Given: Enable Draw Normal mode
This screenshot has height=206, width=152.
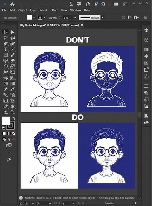Looking at the screenshot, I should point(4,139).
